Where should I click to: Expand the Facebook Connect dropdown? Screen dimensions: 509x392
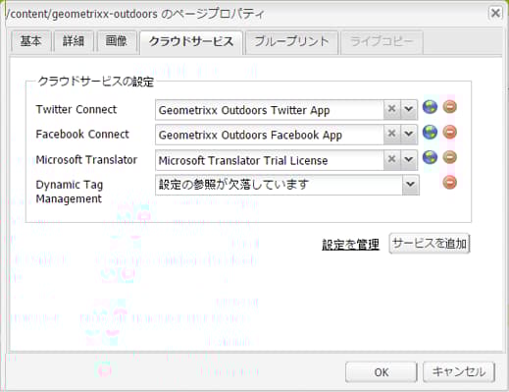409,135
